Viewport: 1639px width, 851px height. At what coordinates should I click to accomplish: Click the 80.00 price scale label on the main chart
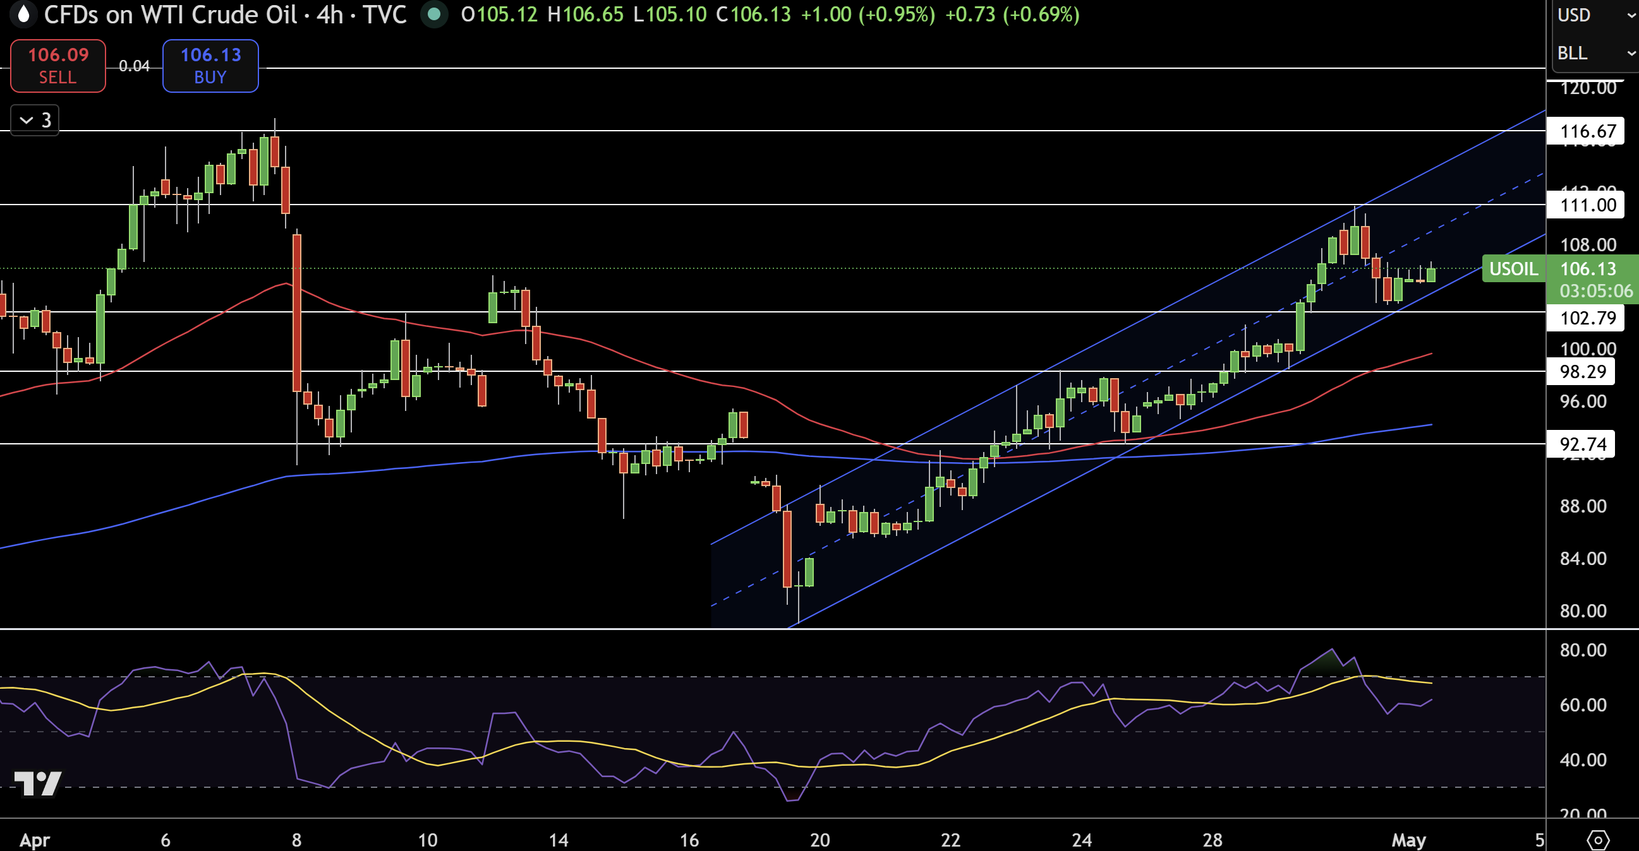click(1583, 610)
